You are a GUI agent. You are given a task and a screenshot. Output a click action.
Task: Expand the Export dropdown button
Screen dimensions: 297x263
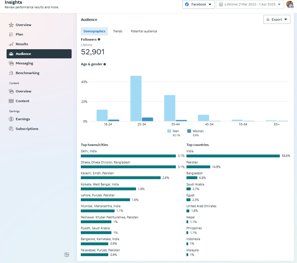click(276, 19)
